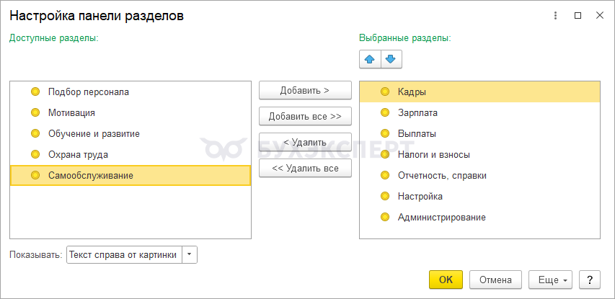This screenshot has width=615, height=299.
Task: Click the yellow icon beside Подбор персонала
Action: coord(35,92)
